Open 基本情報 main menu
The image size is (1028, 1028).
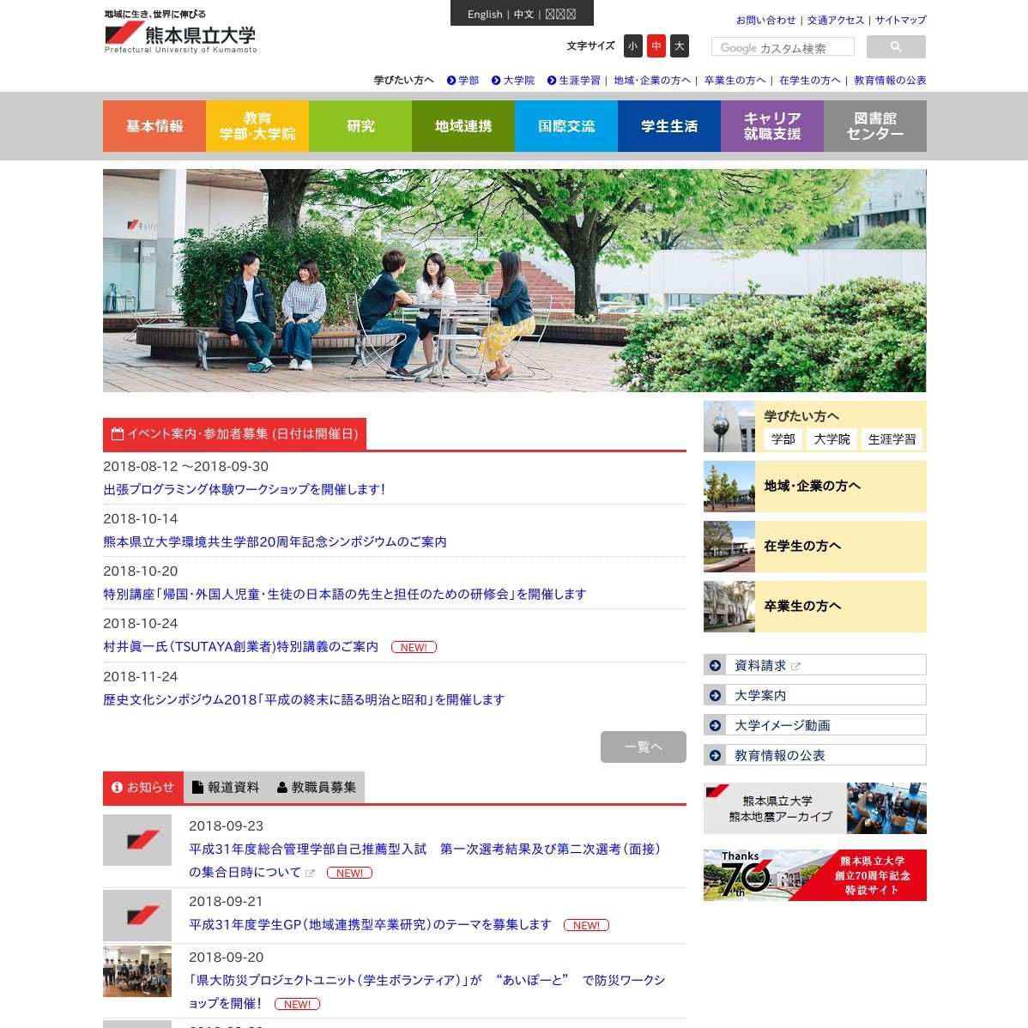[154, 126]
